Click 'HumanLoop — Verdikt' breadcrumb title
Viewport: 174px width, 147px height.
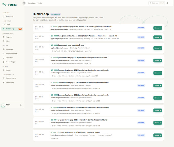35,3
